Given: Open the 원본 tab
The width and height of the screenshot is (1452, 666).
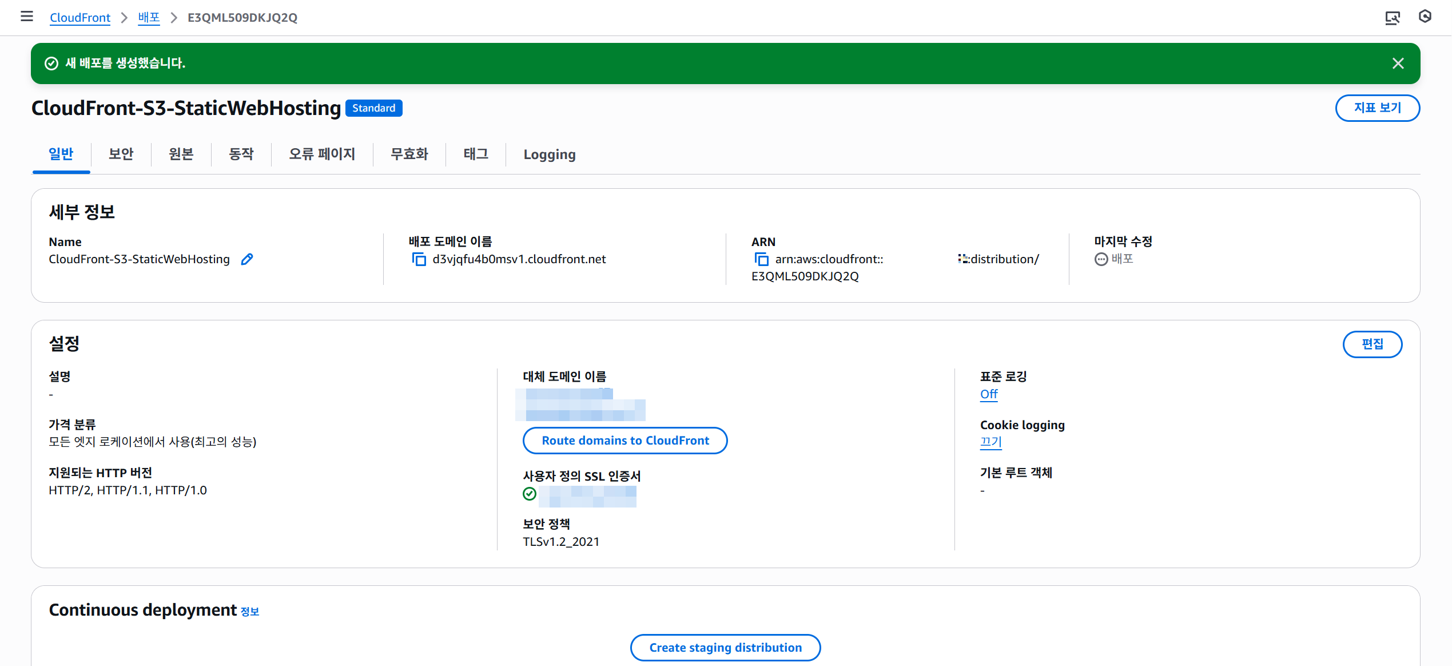Looking at the screenshot, I should [181, 154].
